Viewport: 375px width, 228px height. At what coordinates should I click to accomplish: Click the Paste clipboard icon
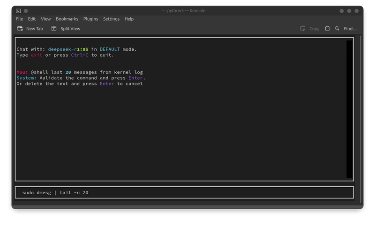coord(327,29)
